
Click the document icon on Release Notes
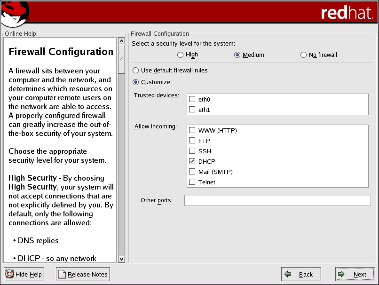[x=62, y=274]
